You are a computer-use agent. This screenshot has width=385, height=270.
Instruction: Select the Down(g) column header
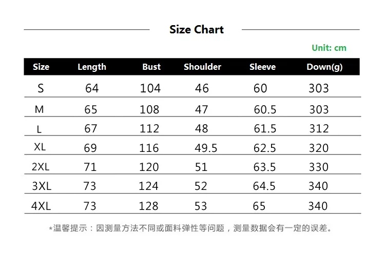click(x=324, y=67)
